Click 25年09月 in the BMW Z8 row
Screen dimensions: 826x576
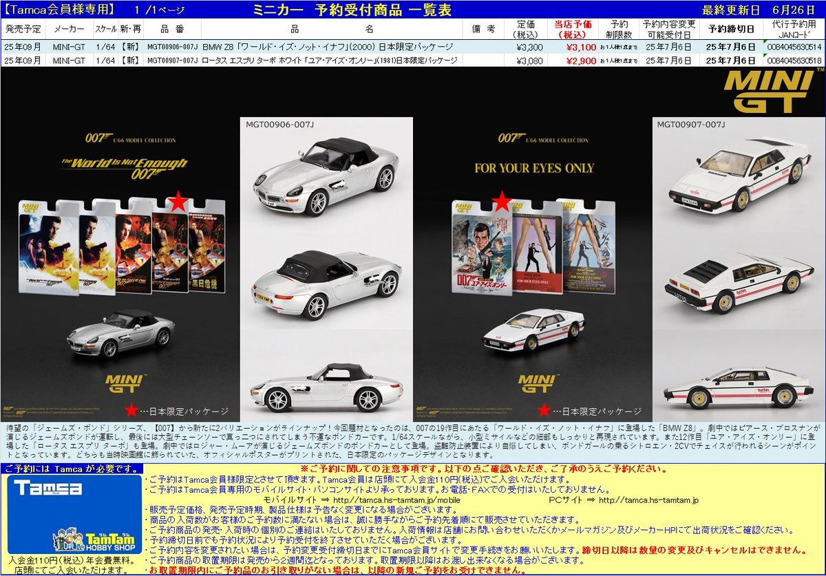point(23,47)
